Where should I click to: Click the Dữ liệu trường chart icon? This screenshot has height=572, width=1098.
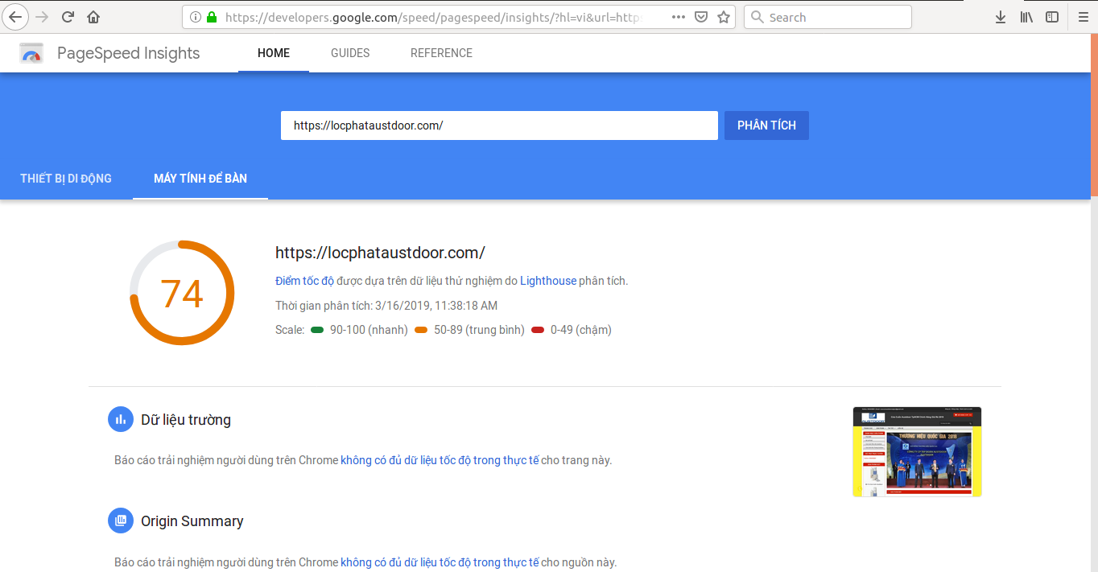click(x=121, y=419)
